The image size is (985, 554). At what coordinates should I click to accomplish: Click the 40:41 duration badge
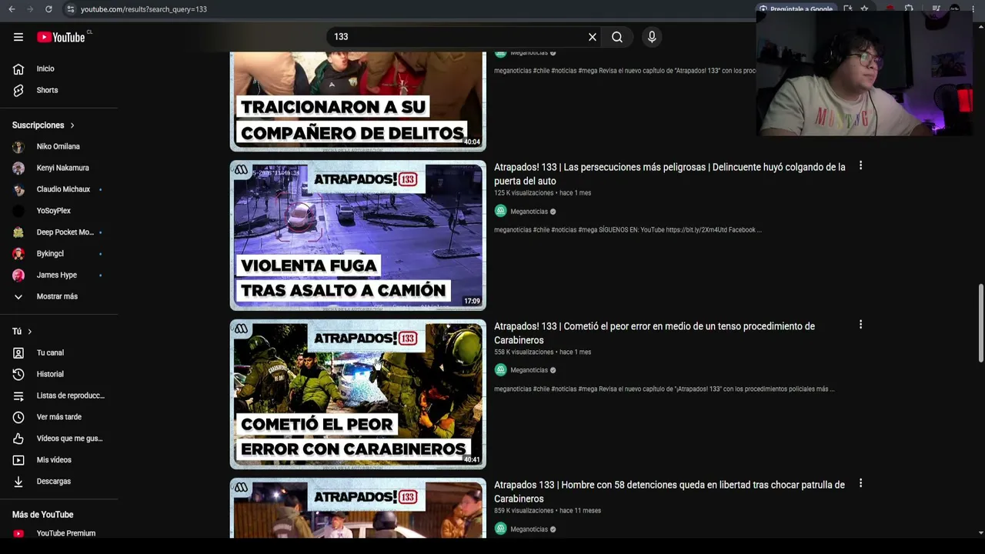pyautogui.click(x=472, y=459)
